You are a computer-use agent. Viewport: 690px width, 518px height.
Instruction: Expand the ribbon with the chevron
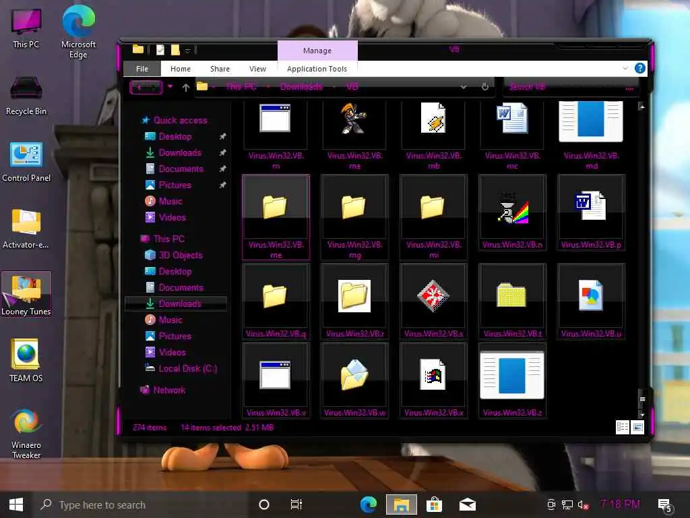click(x=625, y=68)
